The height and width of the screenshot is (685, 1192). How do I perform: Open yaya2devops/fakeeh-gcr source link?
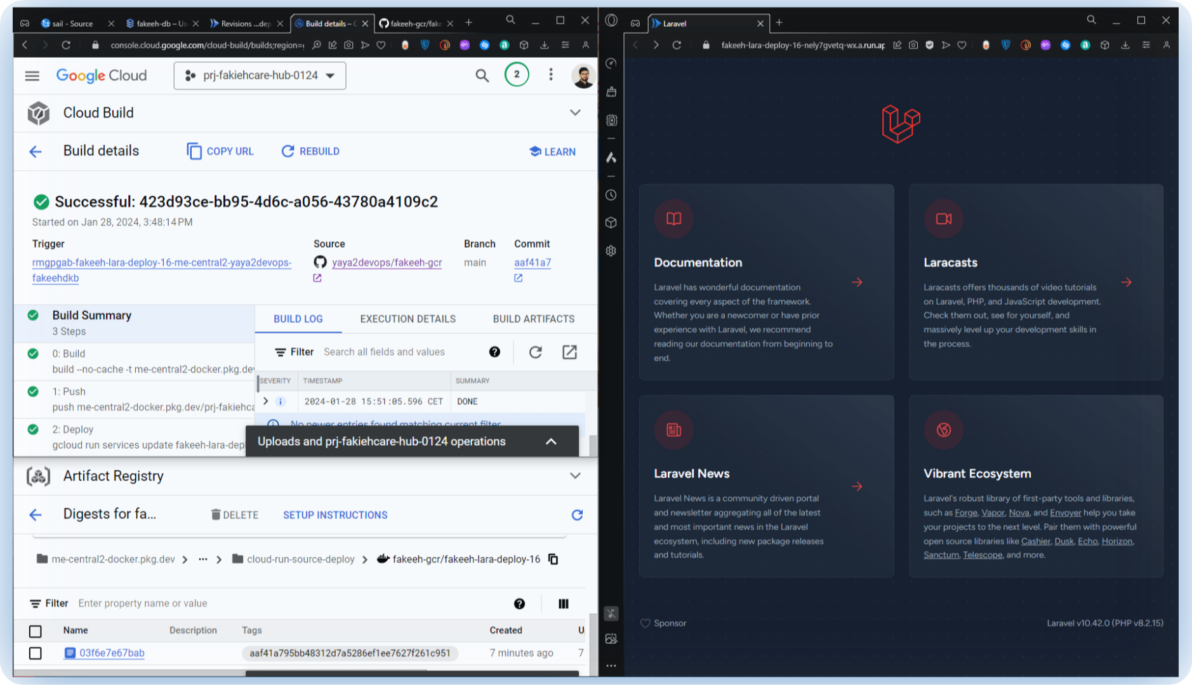tap(387, 262)
